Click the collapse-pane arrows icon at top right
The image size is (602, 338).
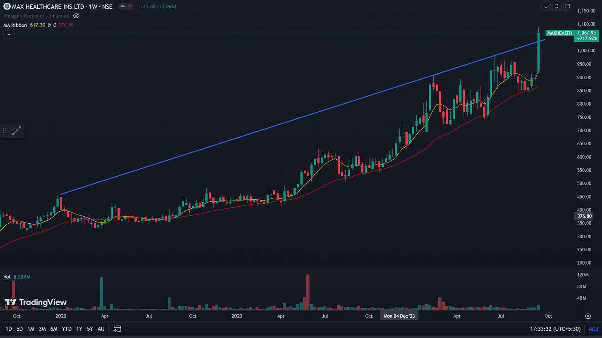coord(557,6)
